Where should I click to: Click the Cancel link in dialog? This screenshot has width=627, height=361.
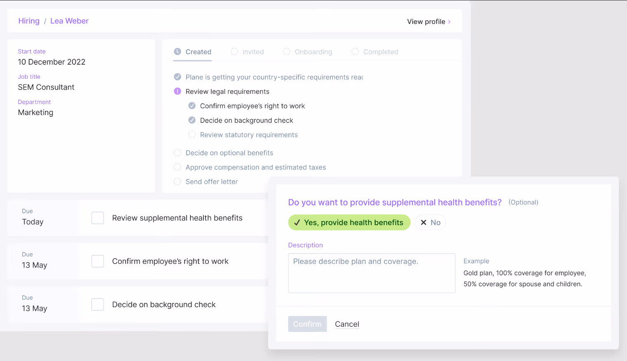347,324
